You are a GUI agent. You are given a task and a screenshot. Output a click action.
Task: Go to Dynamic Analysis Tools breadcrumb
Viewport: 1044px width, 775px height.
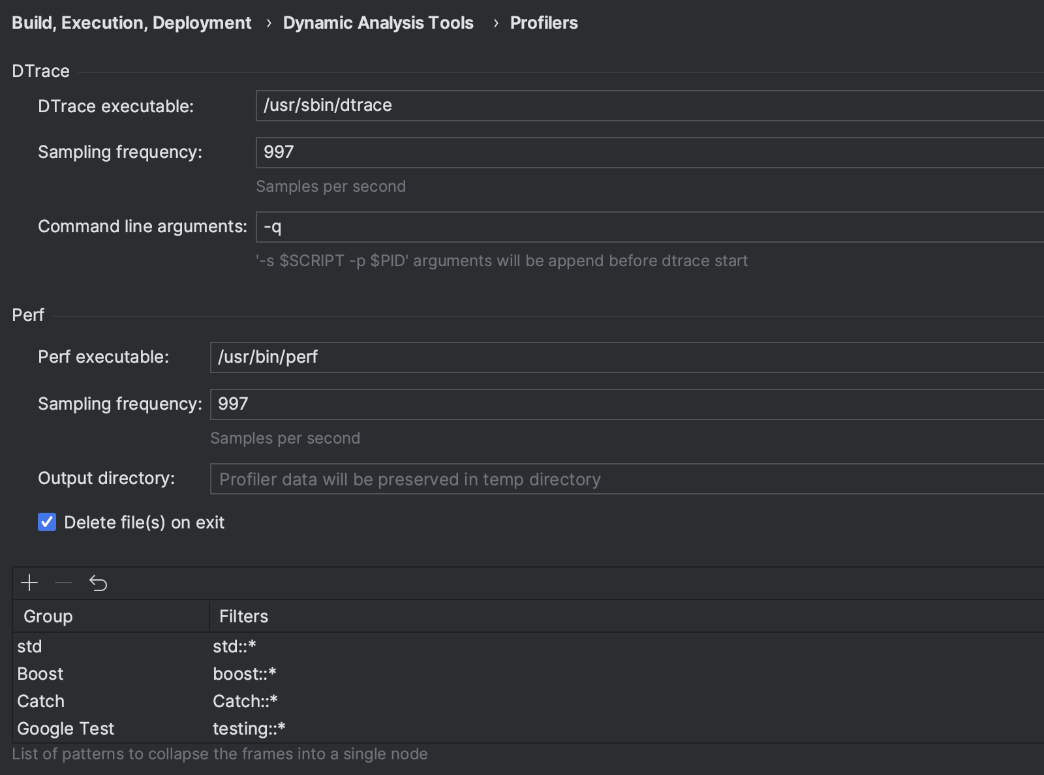(378, 23)
